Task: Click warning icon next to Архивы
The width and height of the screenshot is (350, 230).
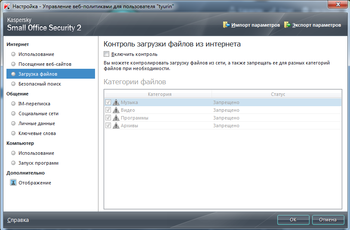Action: (116, 126)
